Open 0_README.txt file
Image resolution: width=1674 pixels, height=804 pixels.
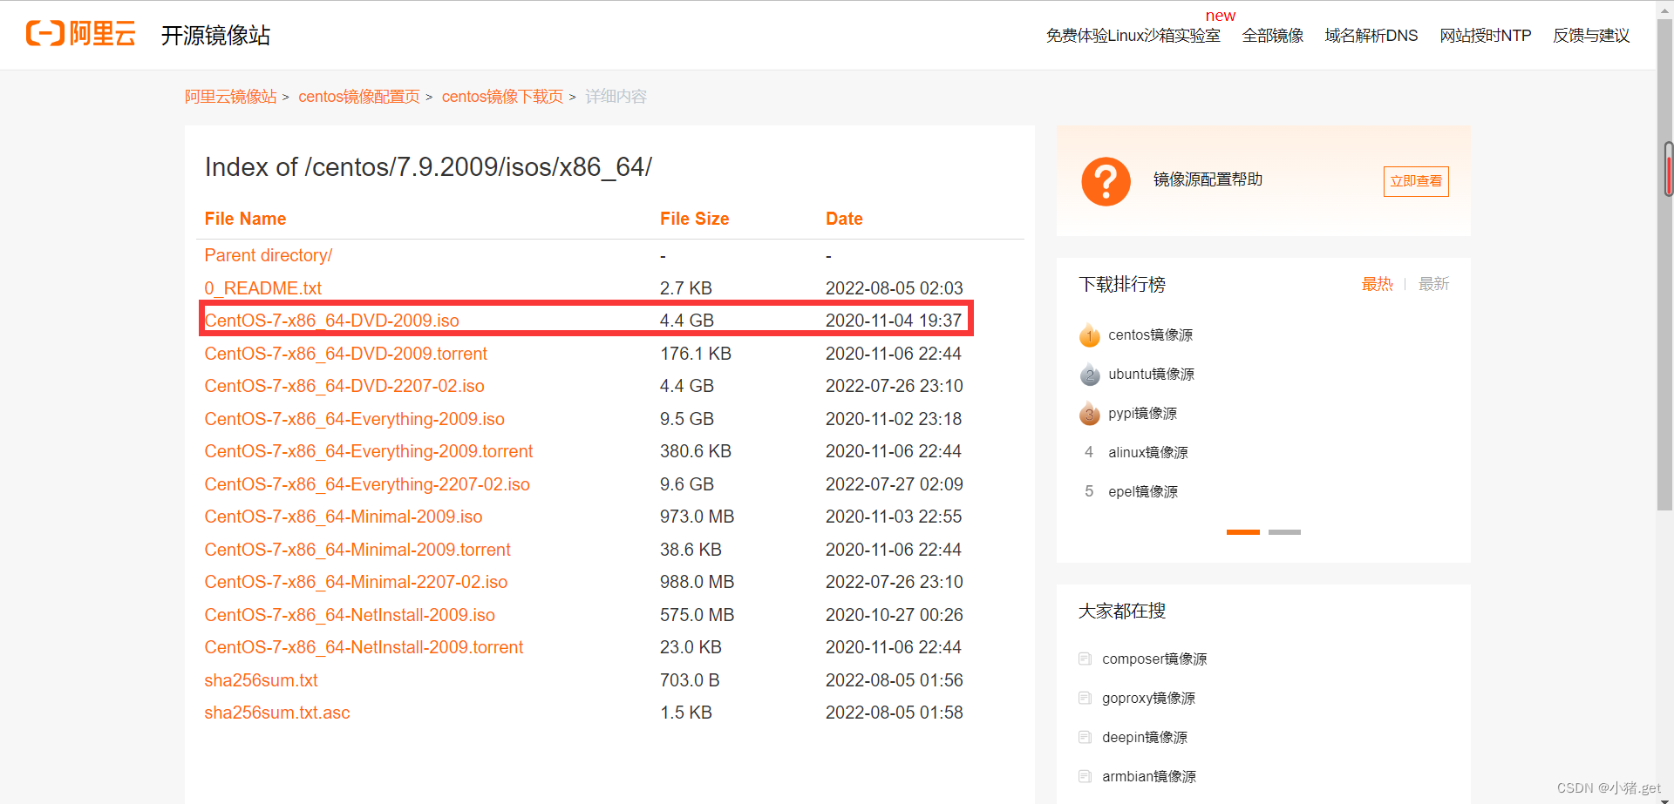coord(263,288)
